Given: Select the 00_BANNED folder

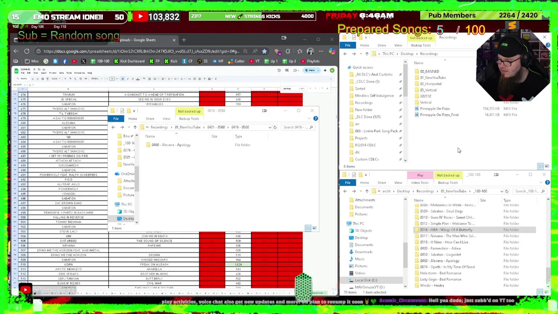Looking at the screenshot, I should pos(429,71).
